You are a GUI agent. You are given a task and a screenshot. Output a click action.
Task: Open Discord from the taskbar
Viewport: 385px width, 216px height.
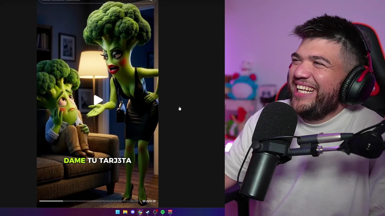point(133,212)
